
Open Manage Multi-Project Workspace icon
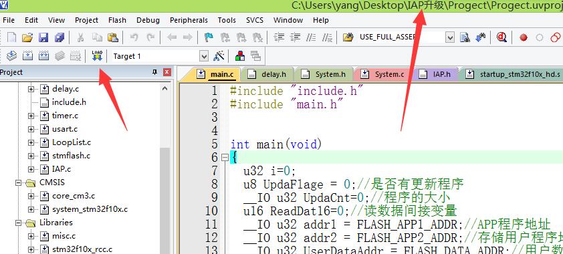click(x=255, y=55)
